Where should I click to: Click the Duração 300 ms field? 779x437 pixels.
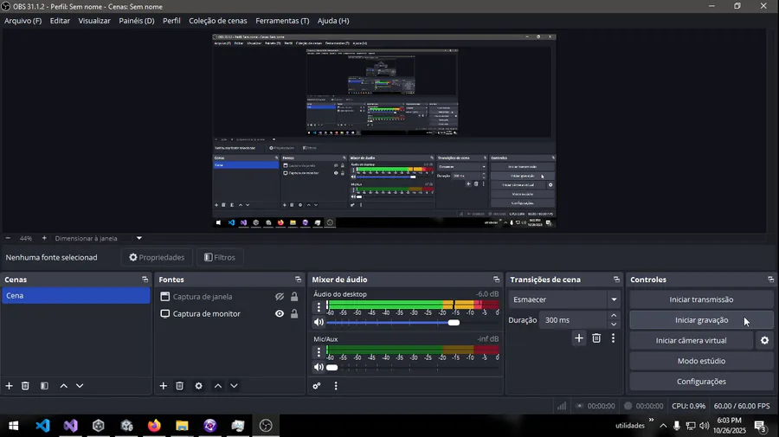tap(573, 320)
